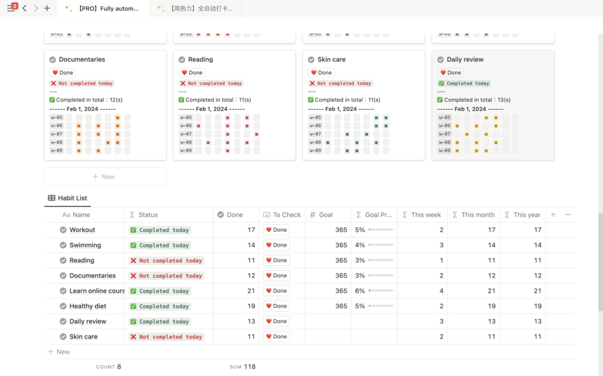The width and height of the screenshot is (603, 376).
Task: Open the This week column header menu
Action: tap(422, 215)
